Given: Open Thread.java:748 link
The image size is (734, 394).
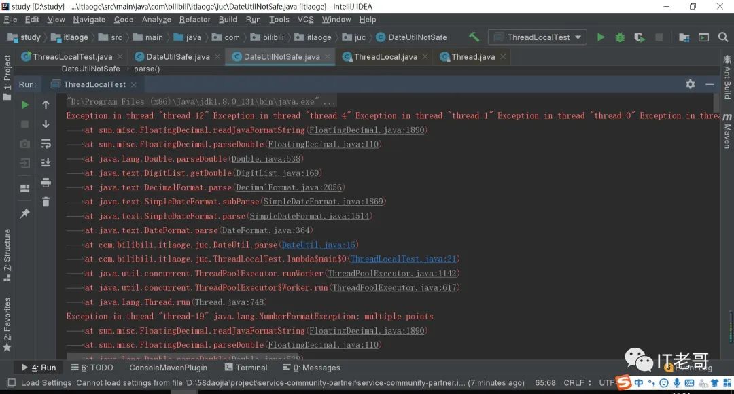Looking at the screenshot, I should point(230,302).
